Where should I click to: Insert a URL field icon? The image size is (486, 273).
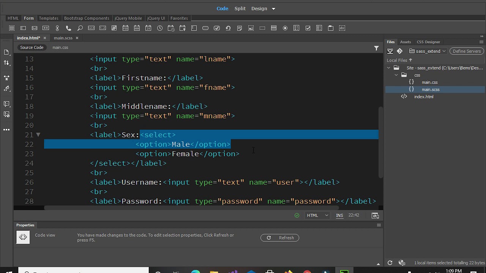click(57, 28)
